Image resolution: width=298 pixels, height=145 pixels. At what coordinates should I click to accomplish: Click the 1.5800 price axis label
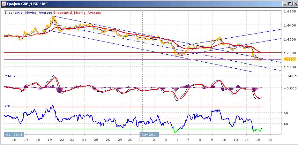pyautogui.click(x=290, y=67)
